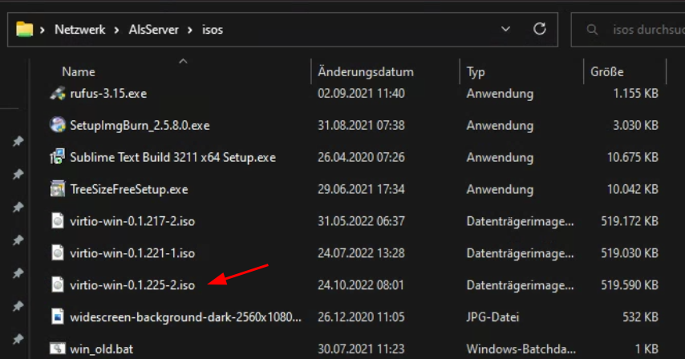Click the folder icon in the address bar
Viewport: 685px width, 359px height.
tap(24, 29)
